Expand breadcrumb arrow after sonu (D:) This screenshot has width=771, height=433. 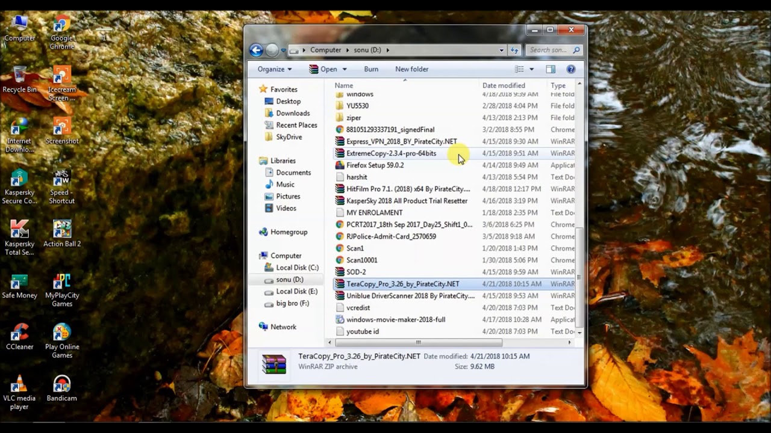(387, 50)
